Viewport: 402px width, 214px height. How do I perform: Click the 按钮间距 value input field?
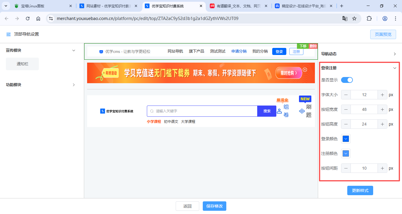pos(364,168)
